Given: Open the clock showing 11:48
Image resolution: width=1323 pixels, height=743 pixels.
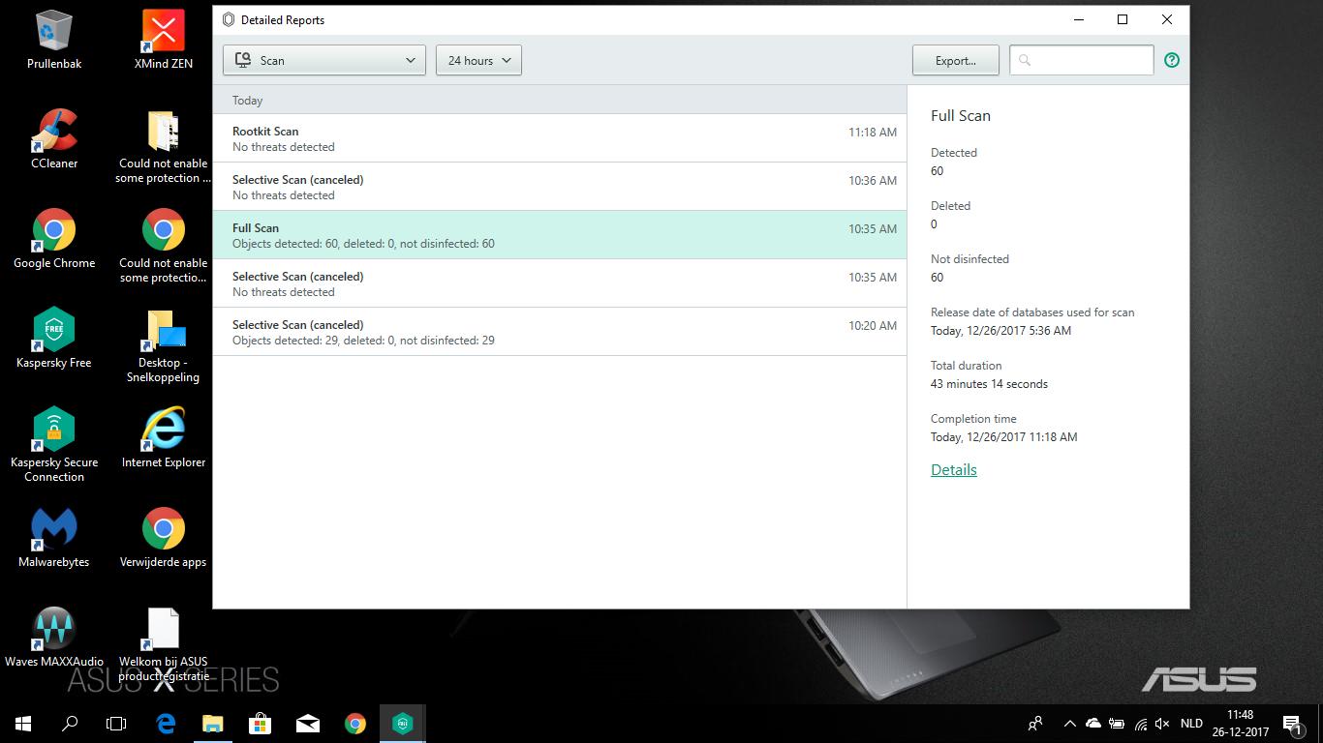Looking at the screenshot, I should 1240,723.
